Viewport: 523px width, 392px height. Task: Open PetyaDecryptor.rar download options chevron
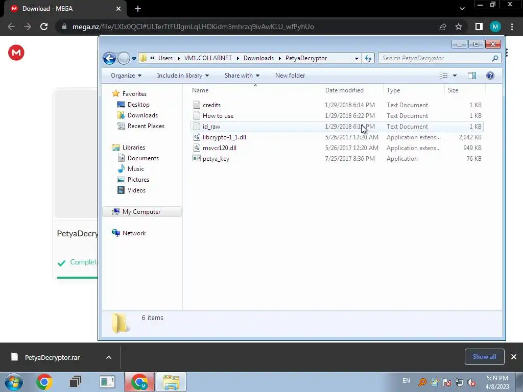tap(109, 357)
